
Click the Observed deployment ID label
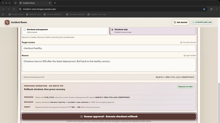pos(34,77)
